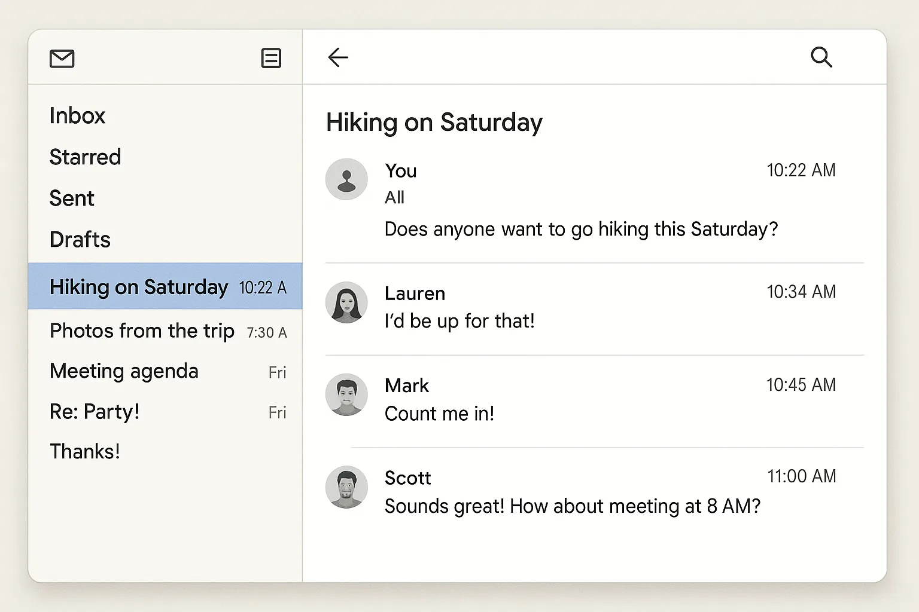The image size is (919, 612).
Task: Open the Inbox folder
Action: click(x=77, y=115)
